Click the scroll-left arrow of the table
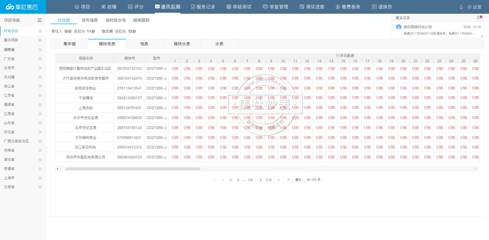 58,169
